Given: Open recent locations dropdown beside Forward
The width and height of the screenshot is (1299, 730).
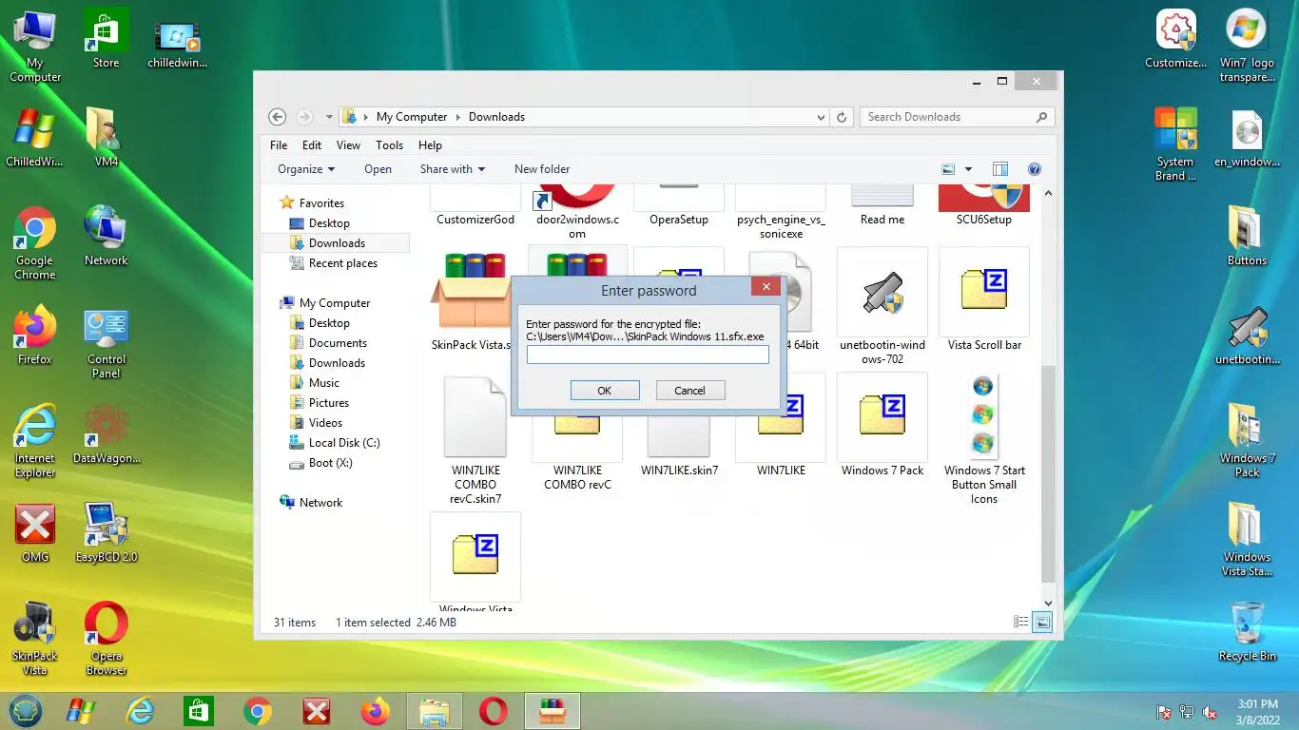Looking at the screenshot, I should pos(329,117).
